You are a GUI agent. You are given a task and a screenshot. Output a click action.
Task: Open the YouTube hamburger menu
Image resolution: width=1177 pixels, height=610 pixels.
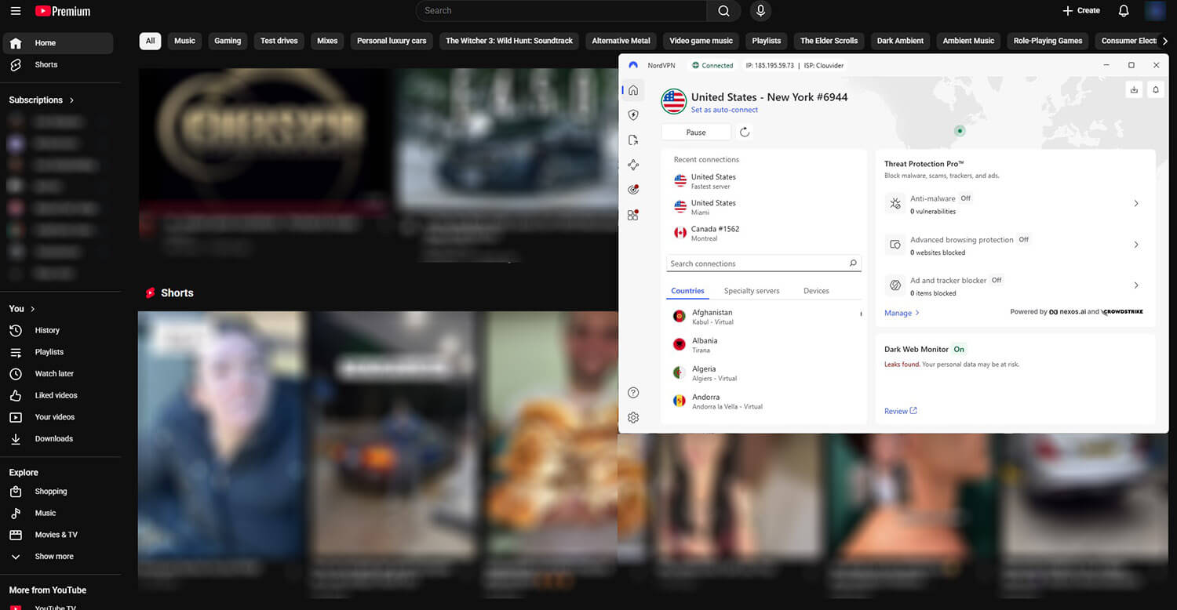(x=16, y=11)
